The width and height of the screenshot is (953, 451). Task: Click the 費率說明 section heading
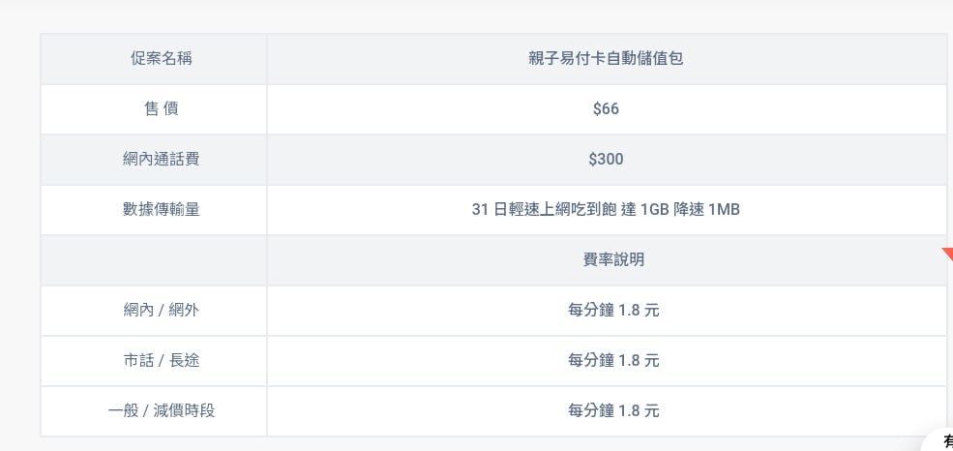[x=606, y=260]
